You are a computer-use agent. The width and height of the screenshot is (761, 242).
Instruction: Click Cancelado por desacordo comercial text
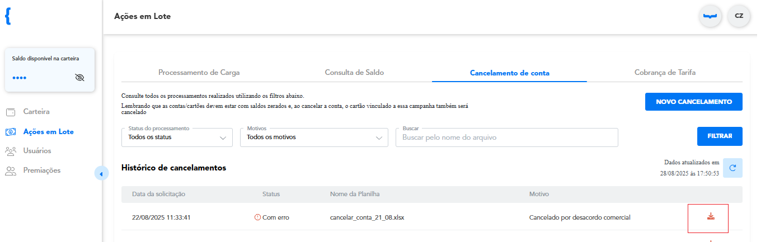[580, 217]
